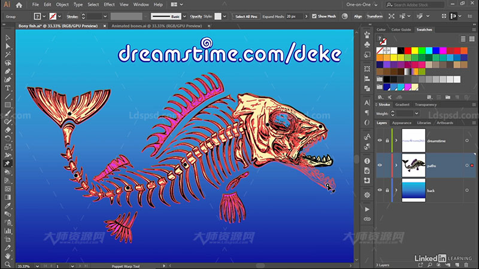Select the Gradient tool
Screen dimensions: 479x269
[x=8, y=197]
